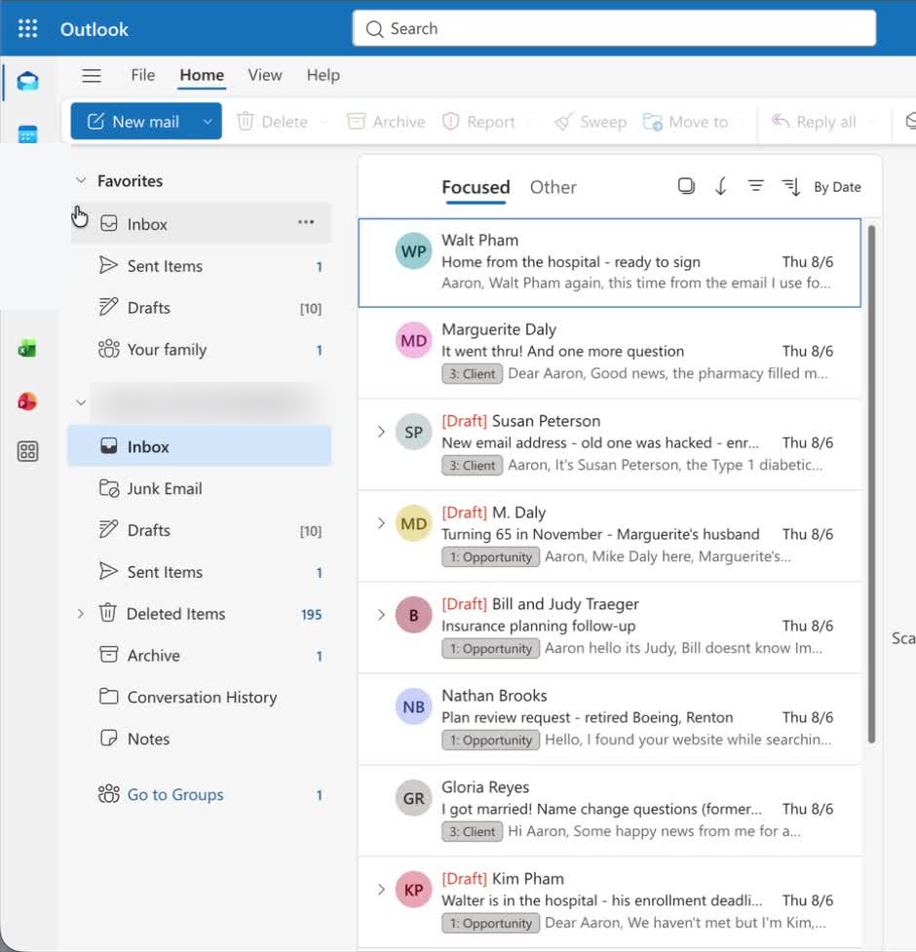
Task: Expand the Deleted Items folder
Action: point(80,614)
